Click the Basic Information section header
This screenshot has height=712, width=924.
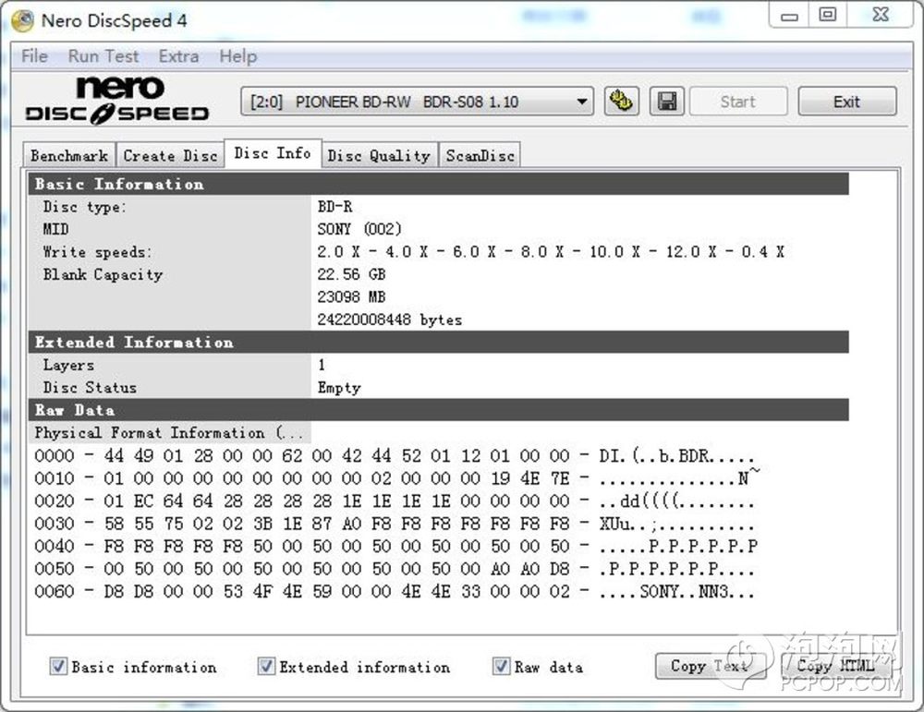(x=438, y=184)
